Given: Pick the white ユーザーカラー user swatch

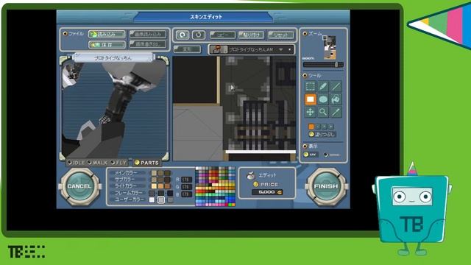Looking at the screenshot, I should 152,199.
